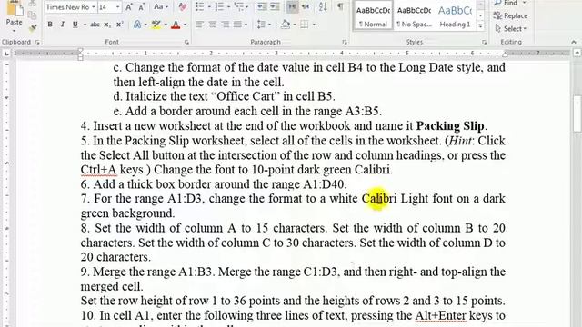Image resolution: width=582 pixels, height=327 pixels.
Task: Click the Borders grid icon
Action: point(305,25)
